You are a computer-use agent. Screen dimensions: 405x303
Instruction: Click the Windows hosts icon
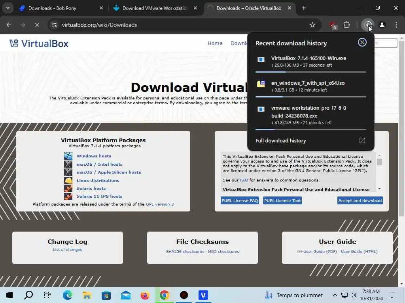pyautogui.click(x=68, y=156)
